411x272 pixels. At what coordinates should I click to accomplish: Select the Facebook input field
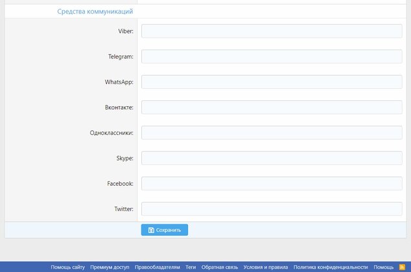(272, 183)
